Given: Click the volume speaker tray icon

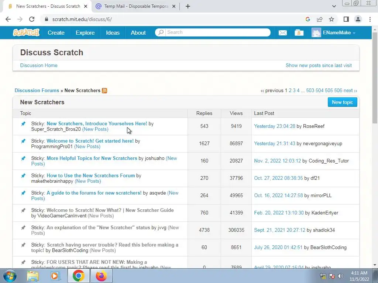Looking at the screenshot, I should [340, 276].
